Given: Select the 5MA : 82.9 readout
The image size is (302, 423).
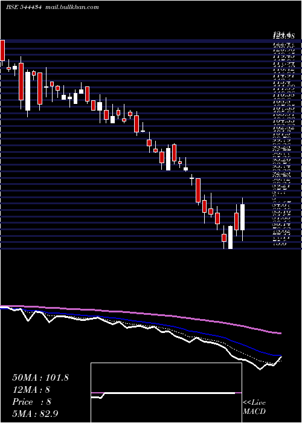Looking at the screenshot, I should [36, 414].
